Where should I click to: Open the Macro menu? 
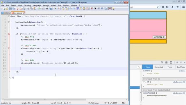(x=53, y=6)
